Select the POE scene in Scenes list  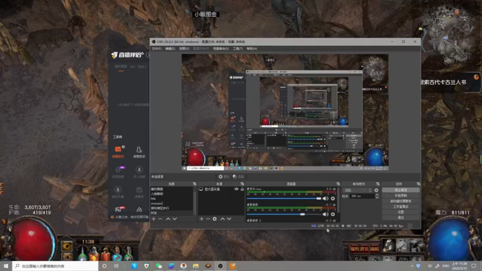(x=172, y=213)
